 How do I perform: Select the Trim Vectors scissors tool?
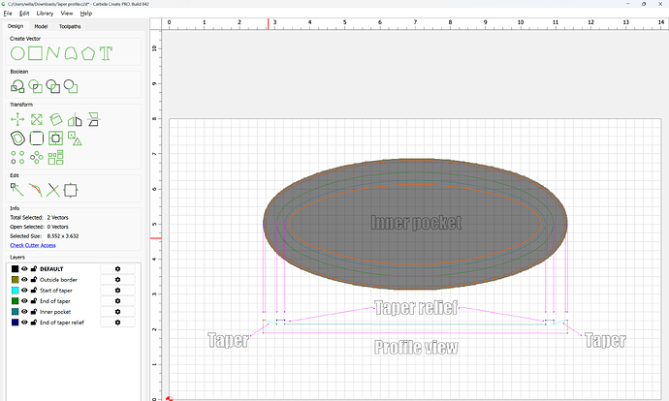53,189
